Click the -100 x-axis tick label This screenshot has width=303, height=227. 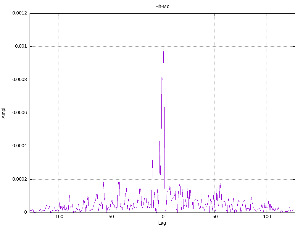59,217
